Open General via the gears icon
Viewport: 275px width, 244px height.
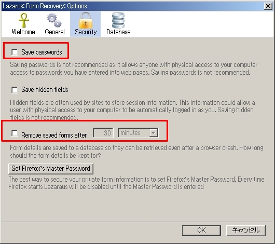54,20
